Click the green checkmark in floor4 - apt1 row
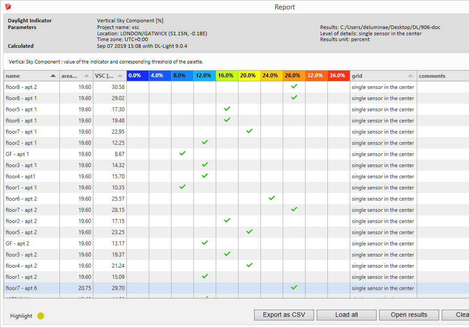The image size is (469, 328). click(205, 176)
